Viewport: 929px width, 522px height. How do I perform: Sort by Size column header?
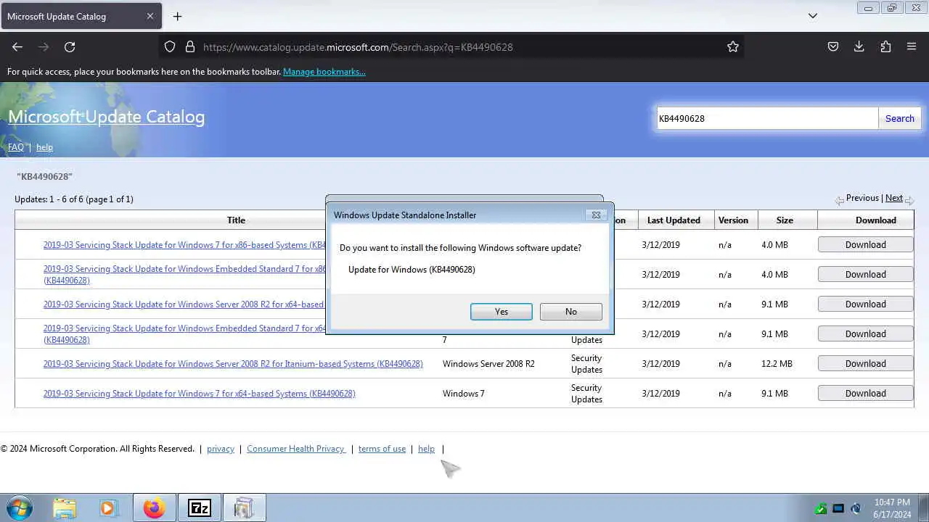click(785, 220)
